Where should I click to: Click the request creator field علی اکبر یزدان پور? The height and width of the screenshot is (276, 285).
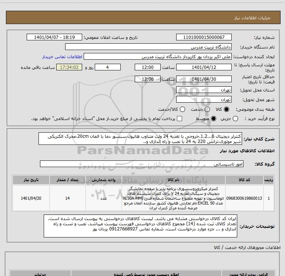click(x=158, y=57)
